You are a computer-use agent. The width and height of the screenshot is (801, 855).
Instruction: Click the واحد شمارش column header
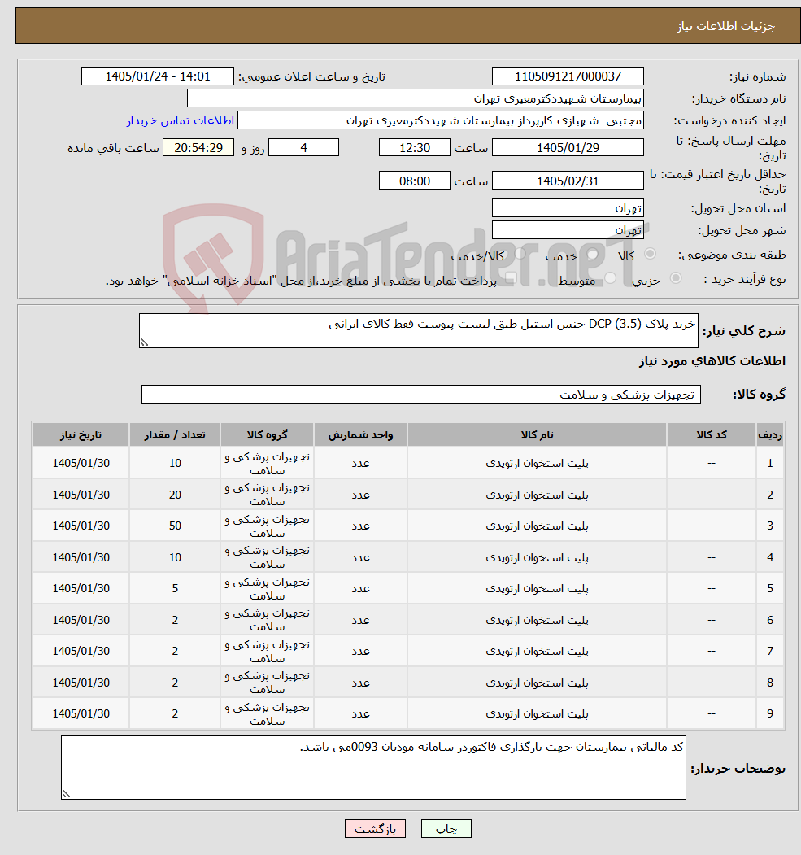coord(360,434)
